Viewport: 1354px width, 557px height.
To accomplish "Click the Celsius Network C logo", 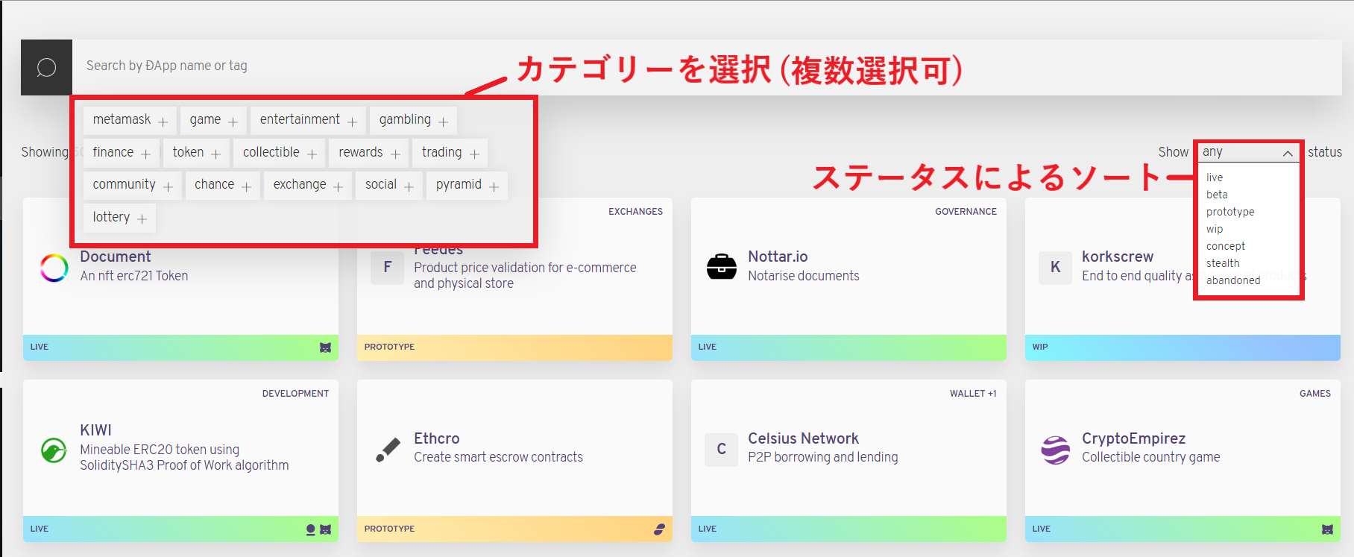I will [722, 449].
